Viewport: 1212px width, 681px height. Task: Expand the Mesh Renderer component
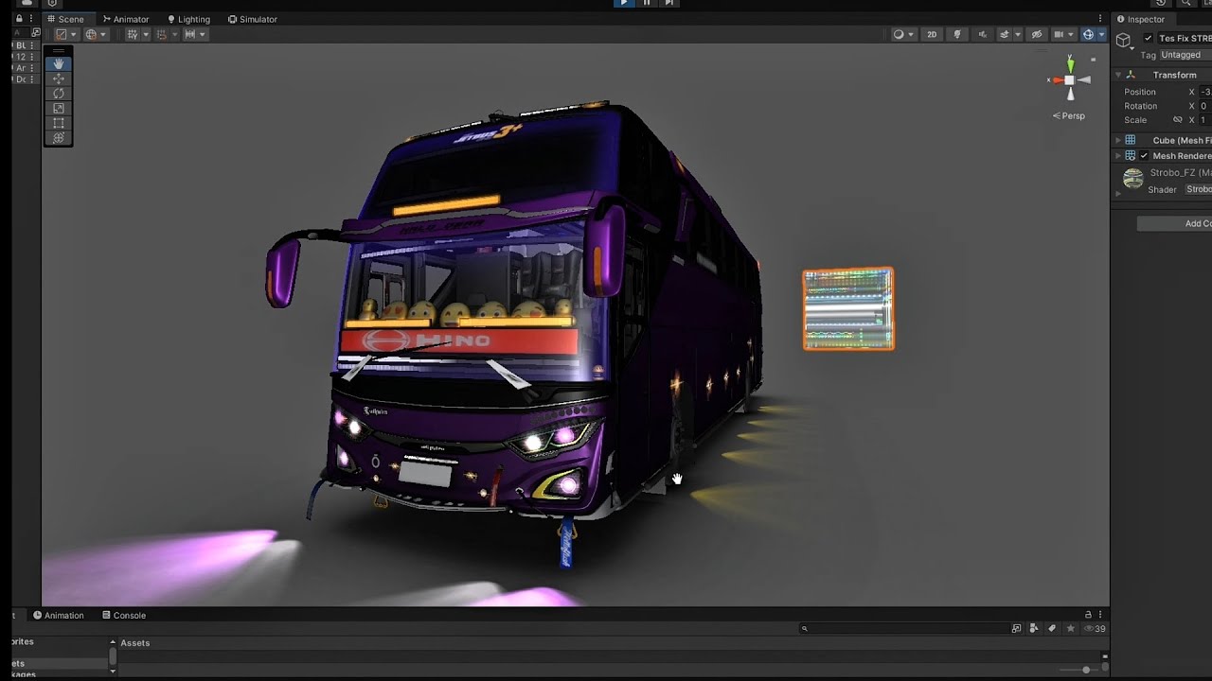(x=1118, y=156)
